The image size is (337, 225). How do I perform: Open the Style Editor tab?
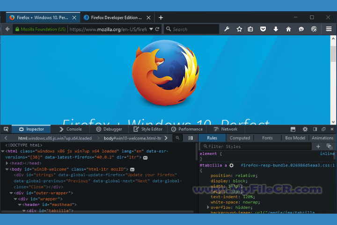pos(148,129)
